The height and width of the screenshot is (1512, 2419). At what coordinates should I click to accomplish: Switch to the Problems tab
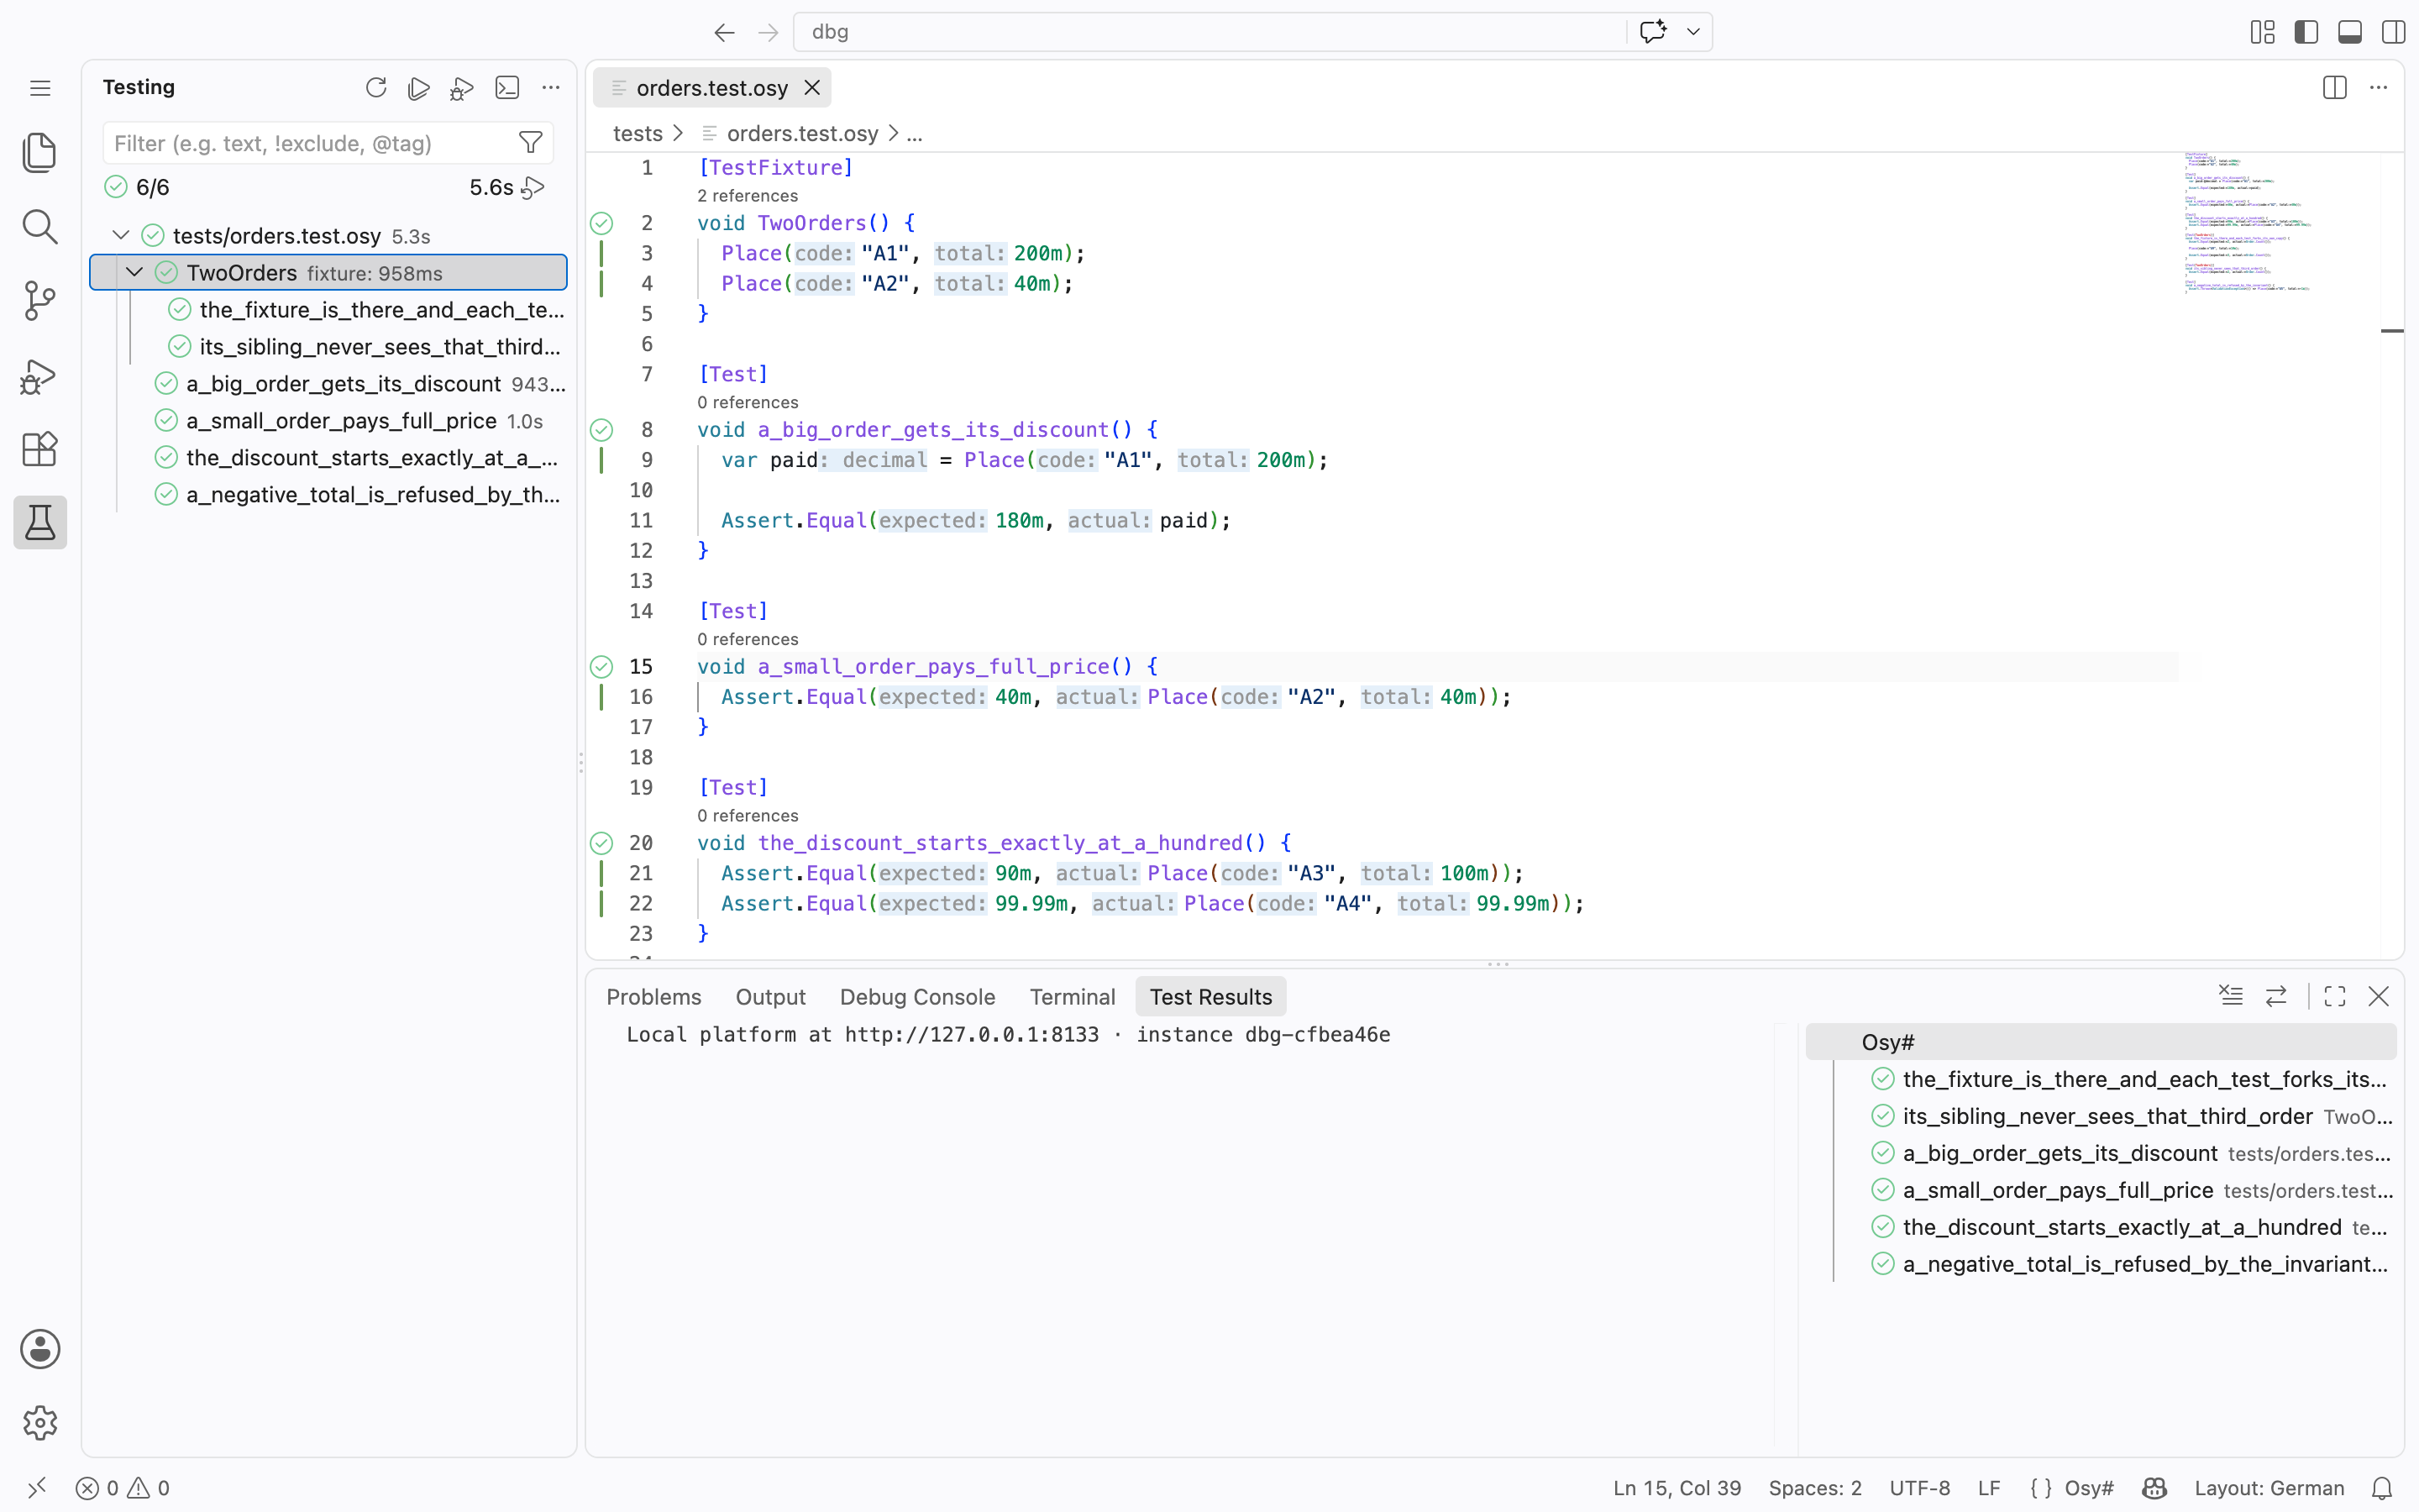653,997
